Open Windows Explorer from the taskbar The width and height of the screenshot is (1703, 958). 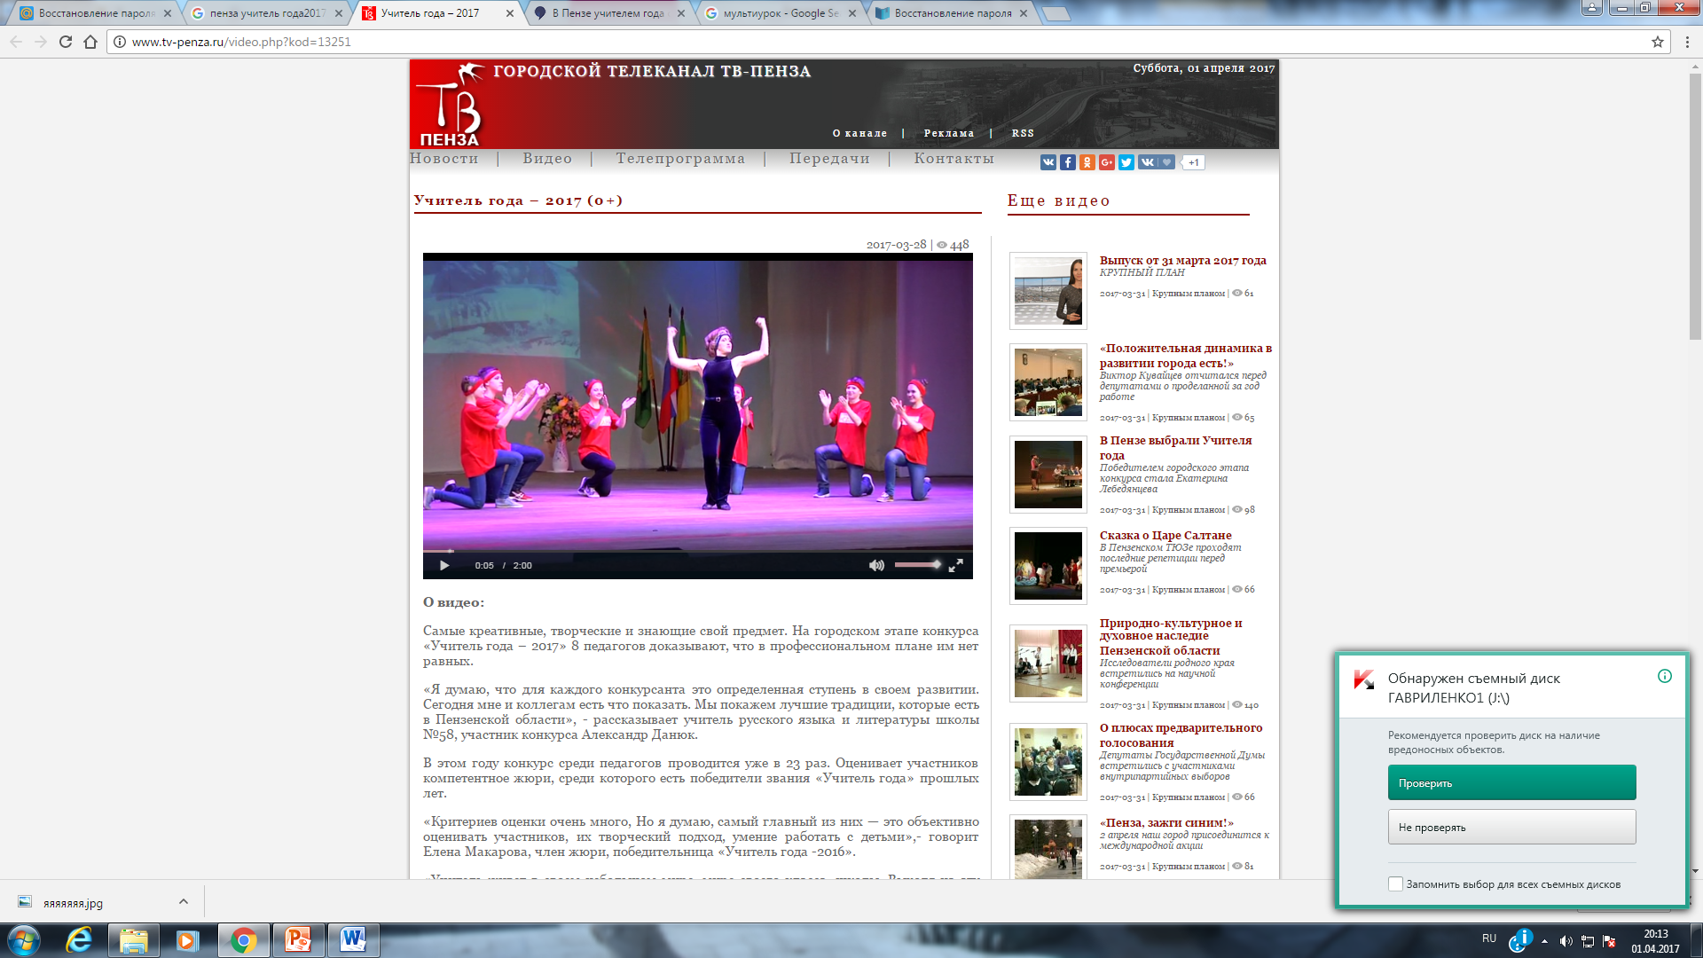pyautogui.click(x=133, y=940)
